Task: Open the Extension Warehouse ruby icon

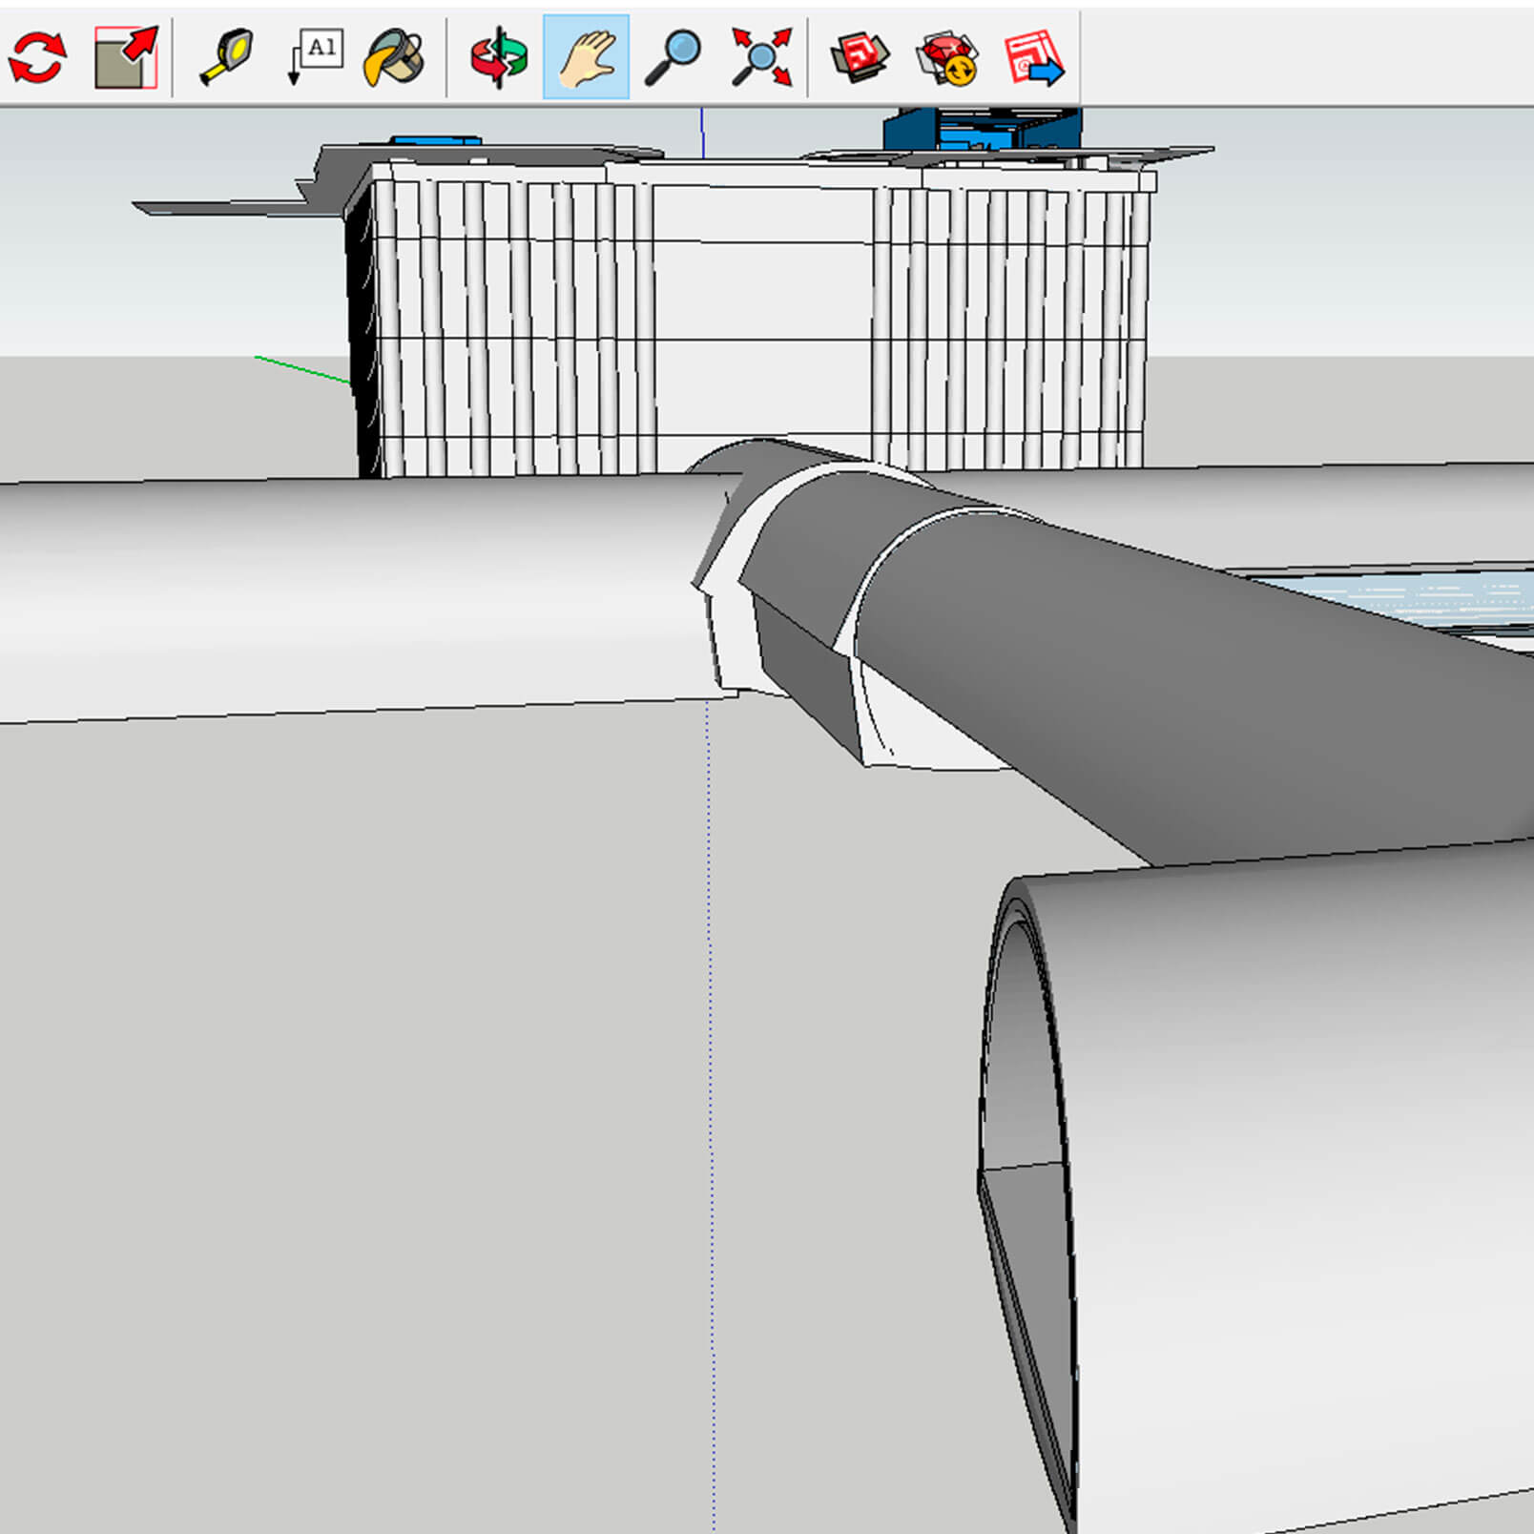Action: click(x=947, y=58)
